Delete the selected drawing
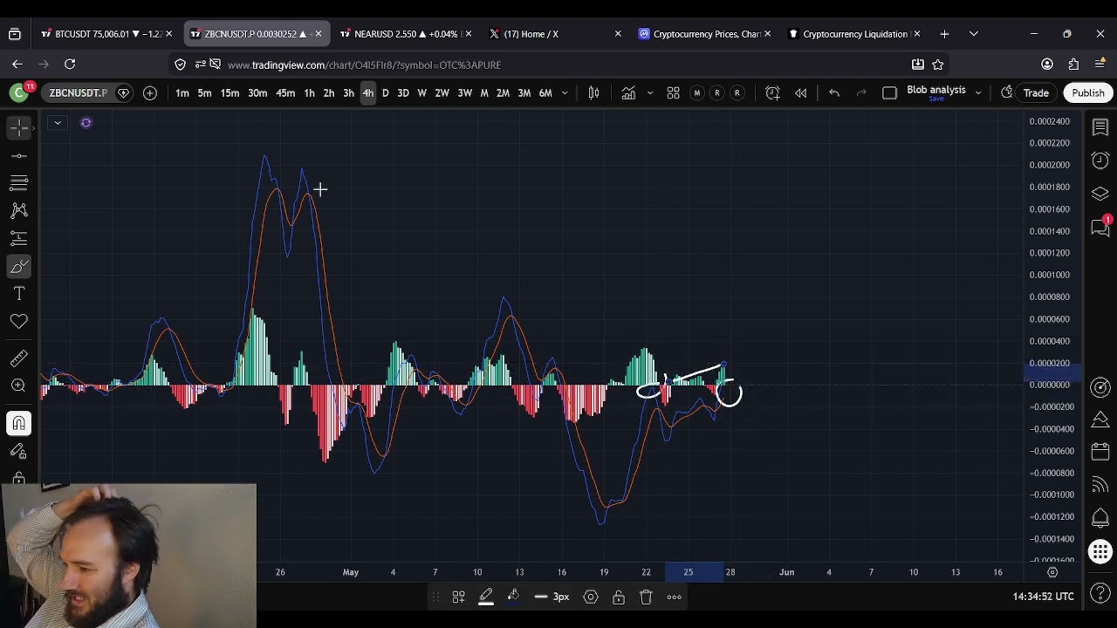 pos(646,597)
